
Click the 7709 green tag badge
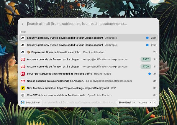point(146,67)
